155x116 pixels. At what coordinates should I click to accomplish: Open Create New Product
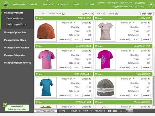(15, 18)
